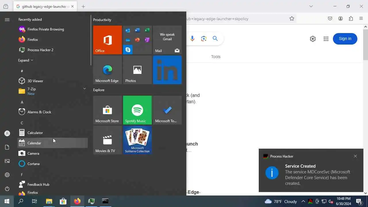Open Settings gear in Start sidebar

click(x=7, y=175)
